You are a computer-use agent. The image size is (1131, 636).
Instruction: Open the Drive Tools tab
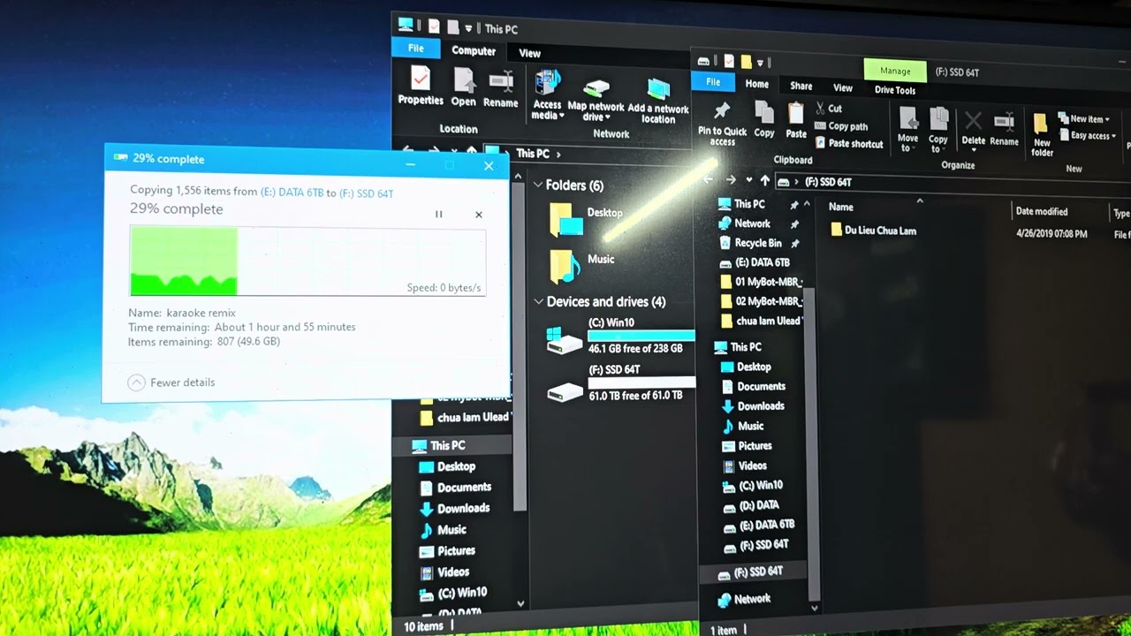point(895,90)
